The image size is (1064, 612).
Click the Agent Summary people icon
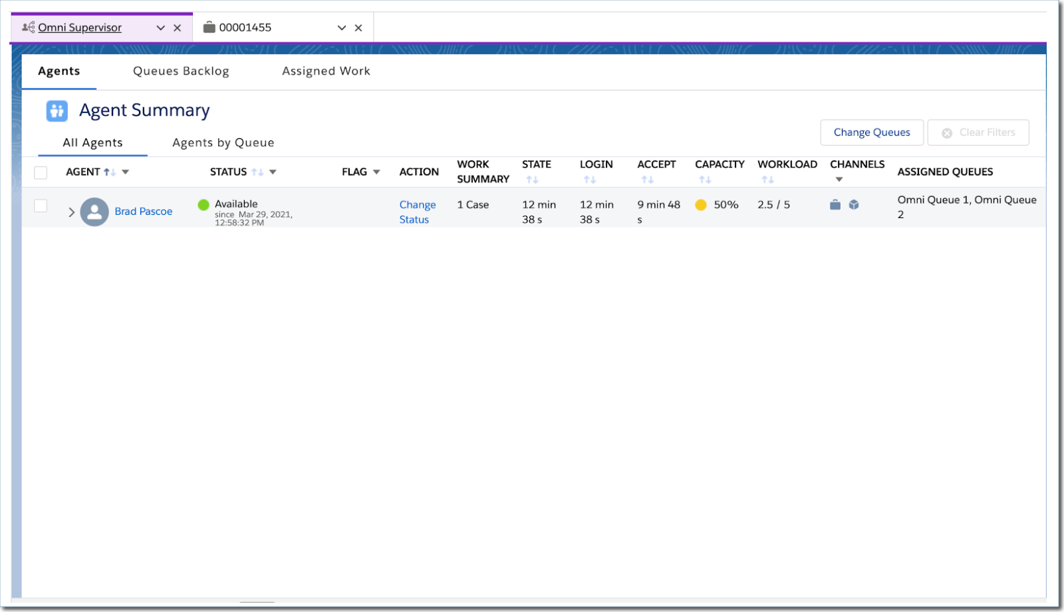tap(57, 110)
